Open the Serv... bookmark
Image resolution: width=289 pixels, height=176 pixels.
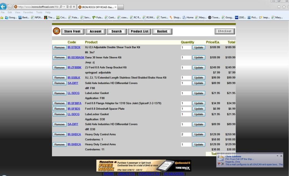(86, 17)
